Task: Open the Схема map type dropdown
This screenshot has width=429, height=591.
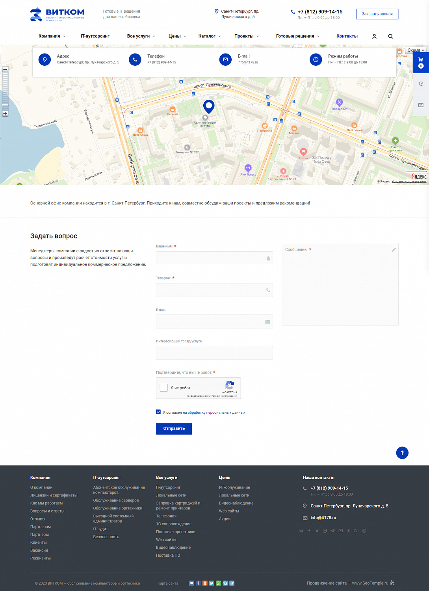Action: 416,50
